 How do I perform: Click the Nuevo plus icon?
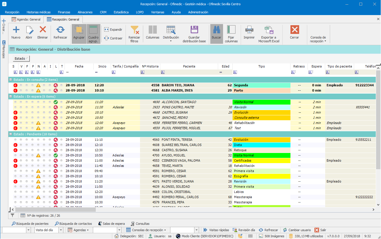pyautogui.click(x=16, y=30)
